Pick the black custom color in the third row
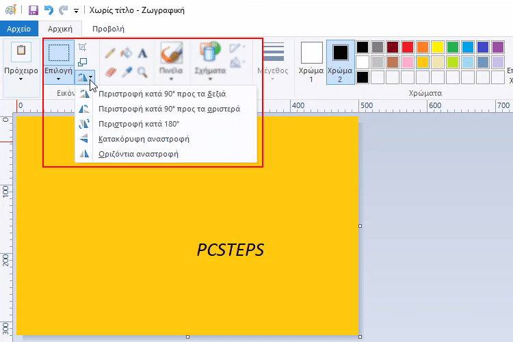513x342 pixels. 363,77
